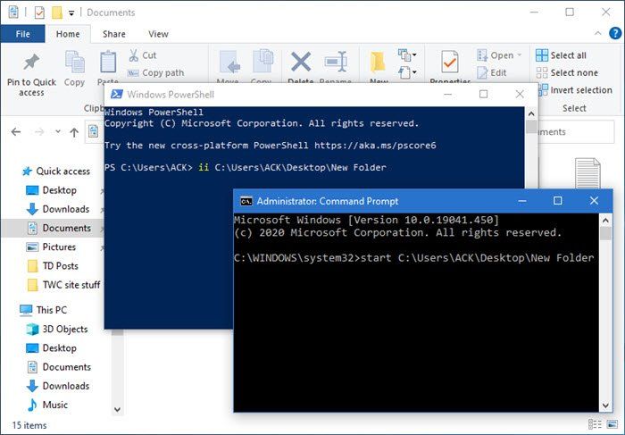Click the text document file icon
625x435 pixels.
(x=587, y=173)
